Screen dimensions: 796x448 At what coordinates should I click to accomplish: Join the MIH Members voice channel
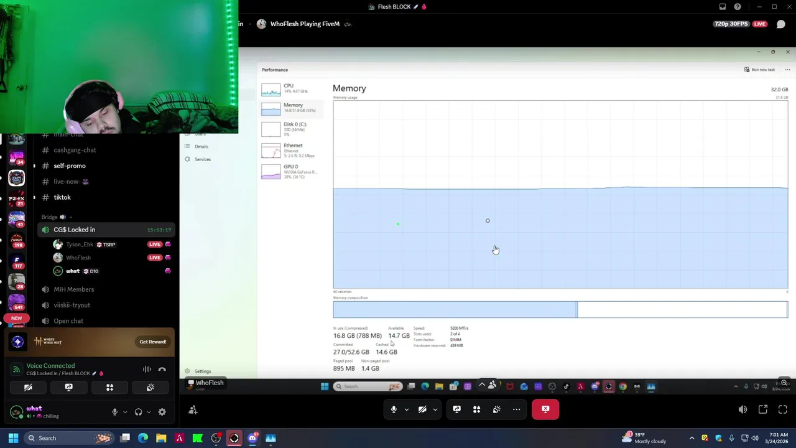click(x=74, y=289)
